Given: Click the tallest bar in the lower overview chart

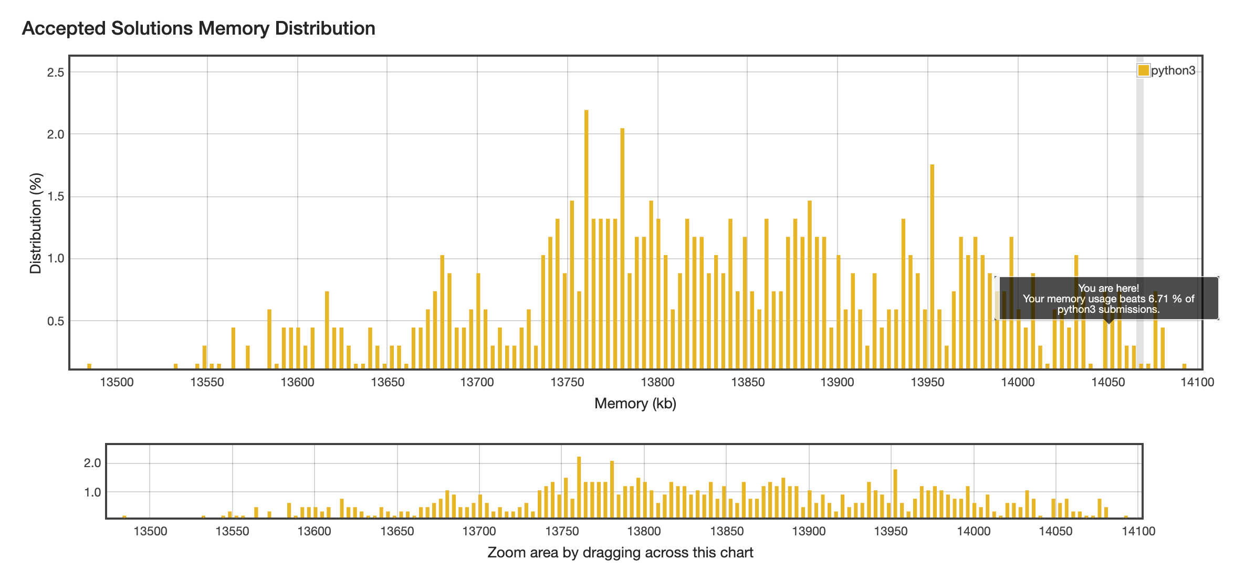Looking at the screenshot, I should click(579, 488).
